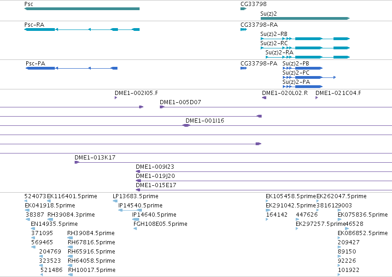Click EST 92226

click(x=347, y=261)
